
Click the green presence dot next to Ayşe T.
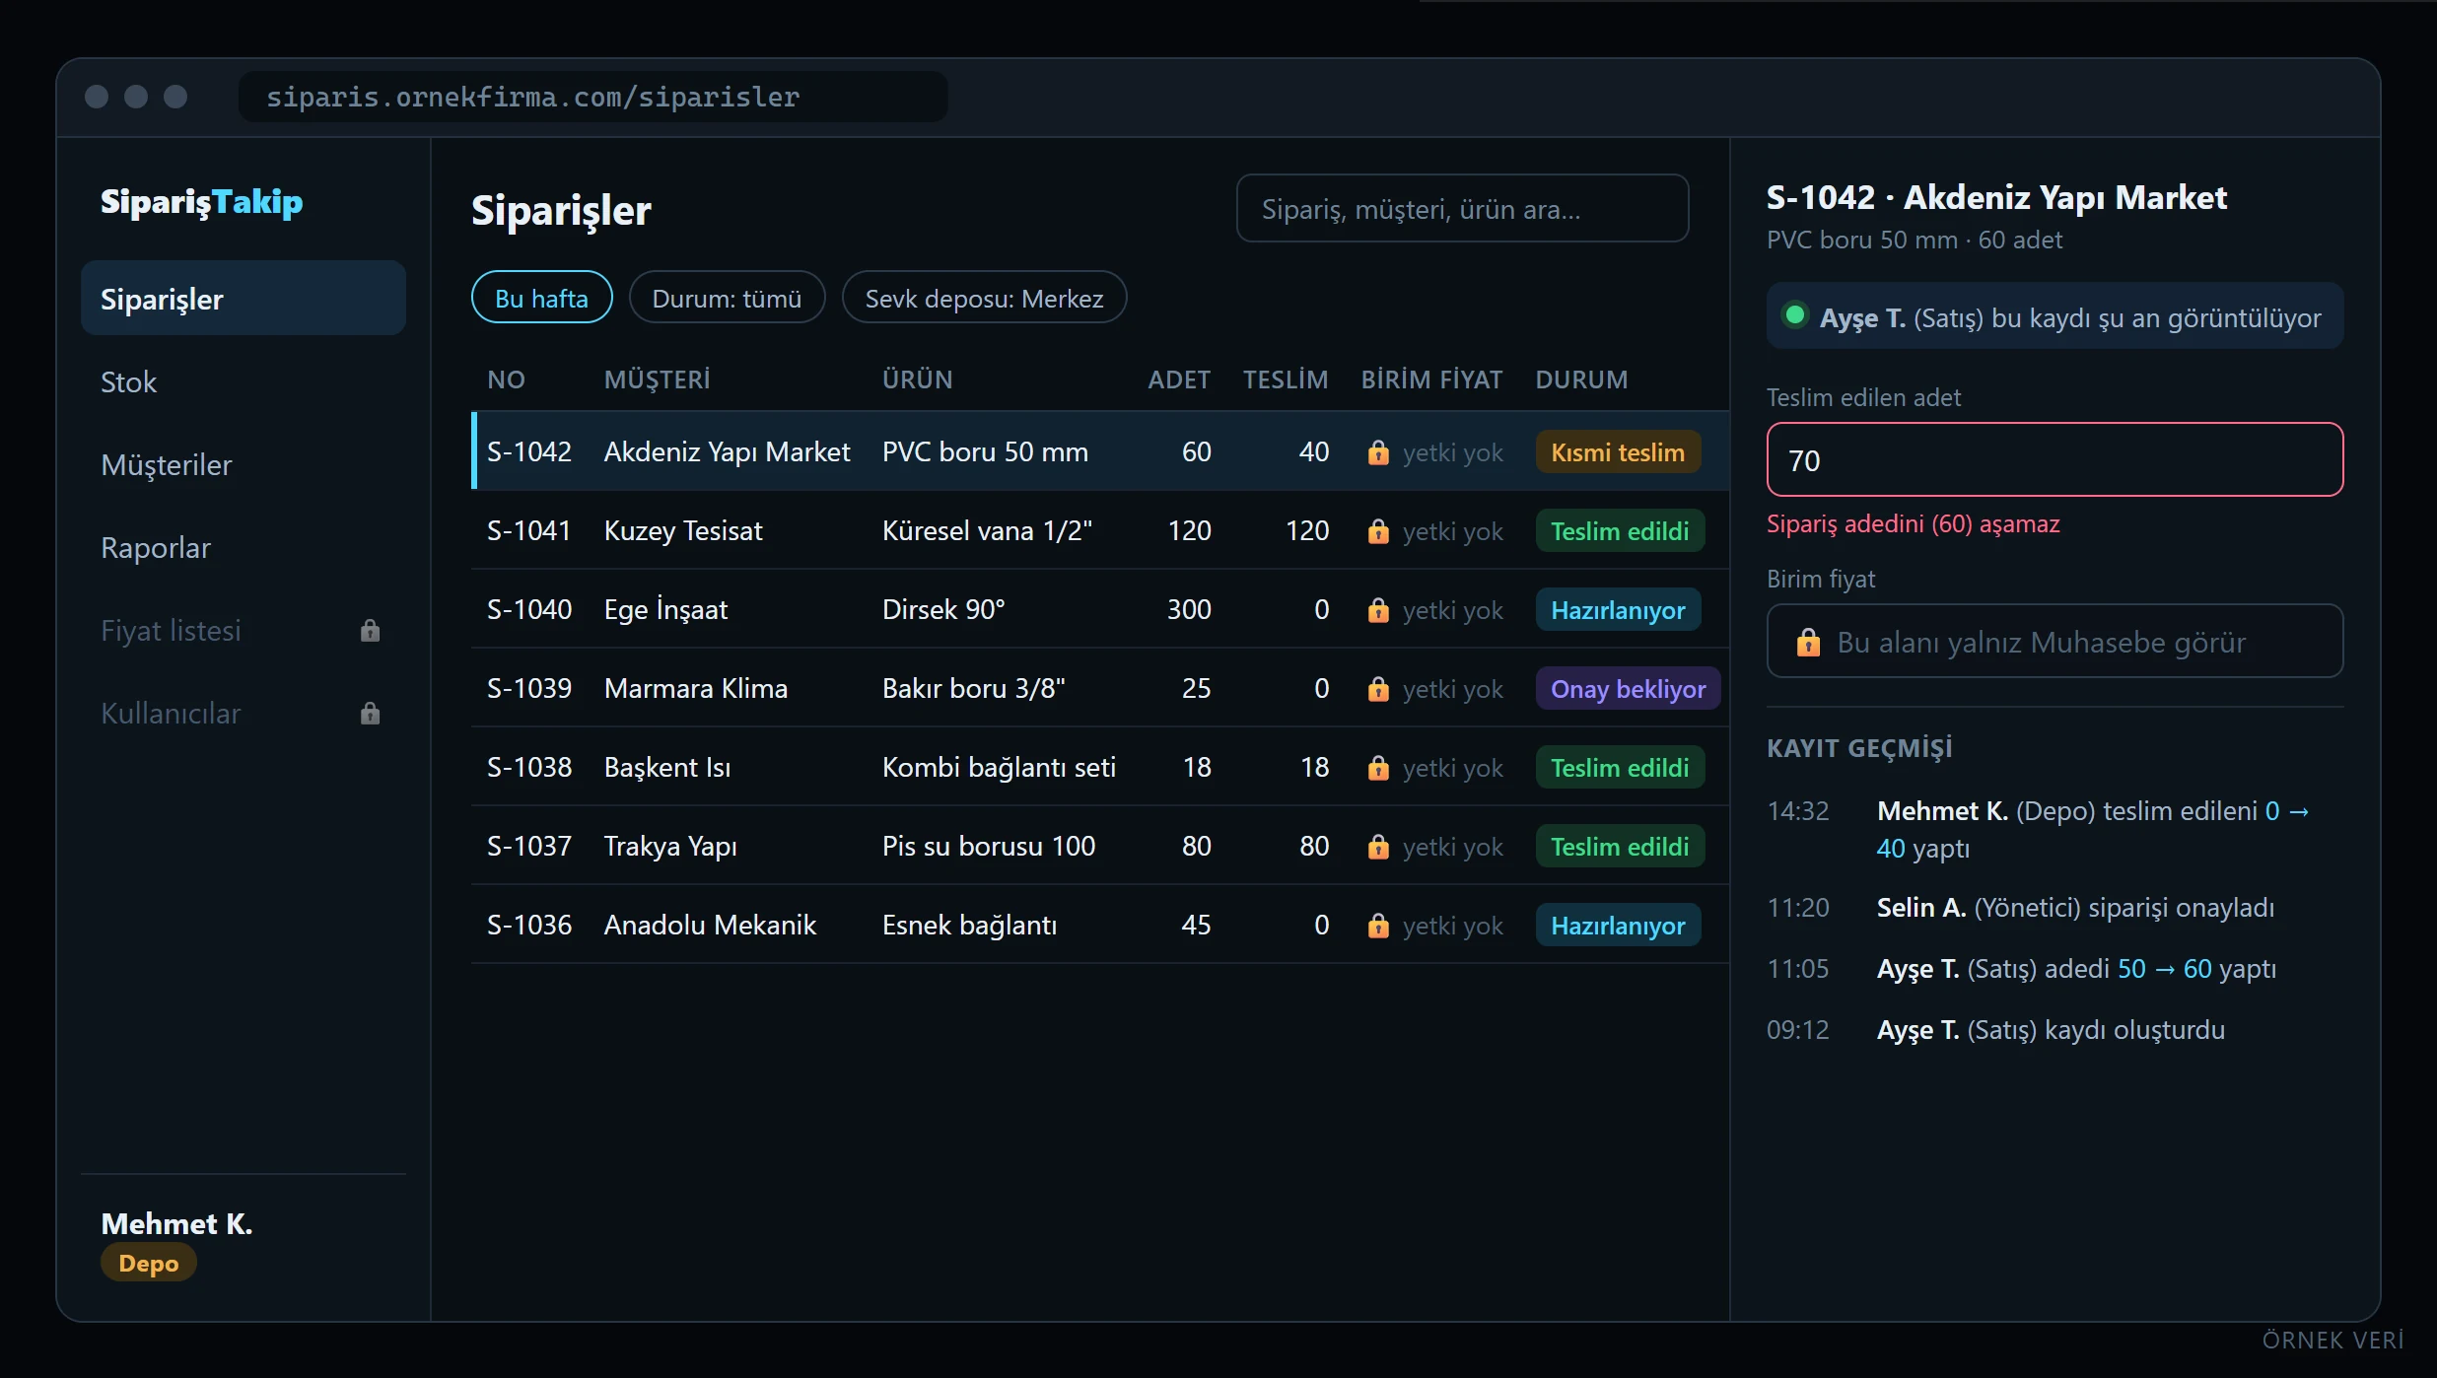(1795, 315)
